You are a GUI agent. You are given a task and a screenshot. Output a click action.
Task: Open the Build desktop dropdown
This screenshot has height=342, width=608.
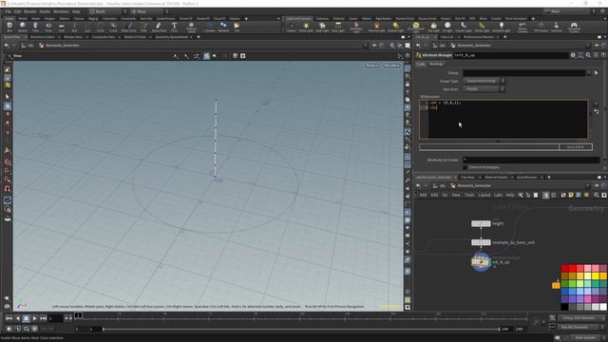click(x=107, y=11)
